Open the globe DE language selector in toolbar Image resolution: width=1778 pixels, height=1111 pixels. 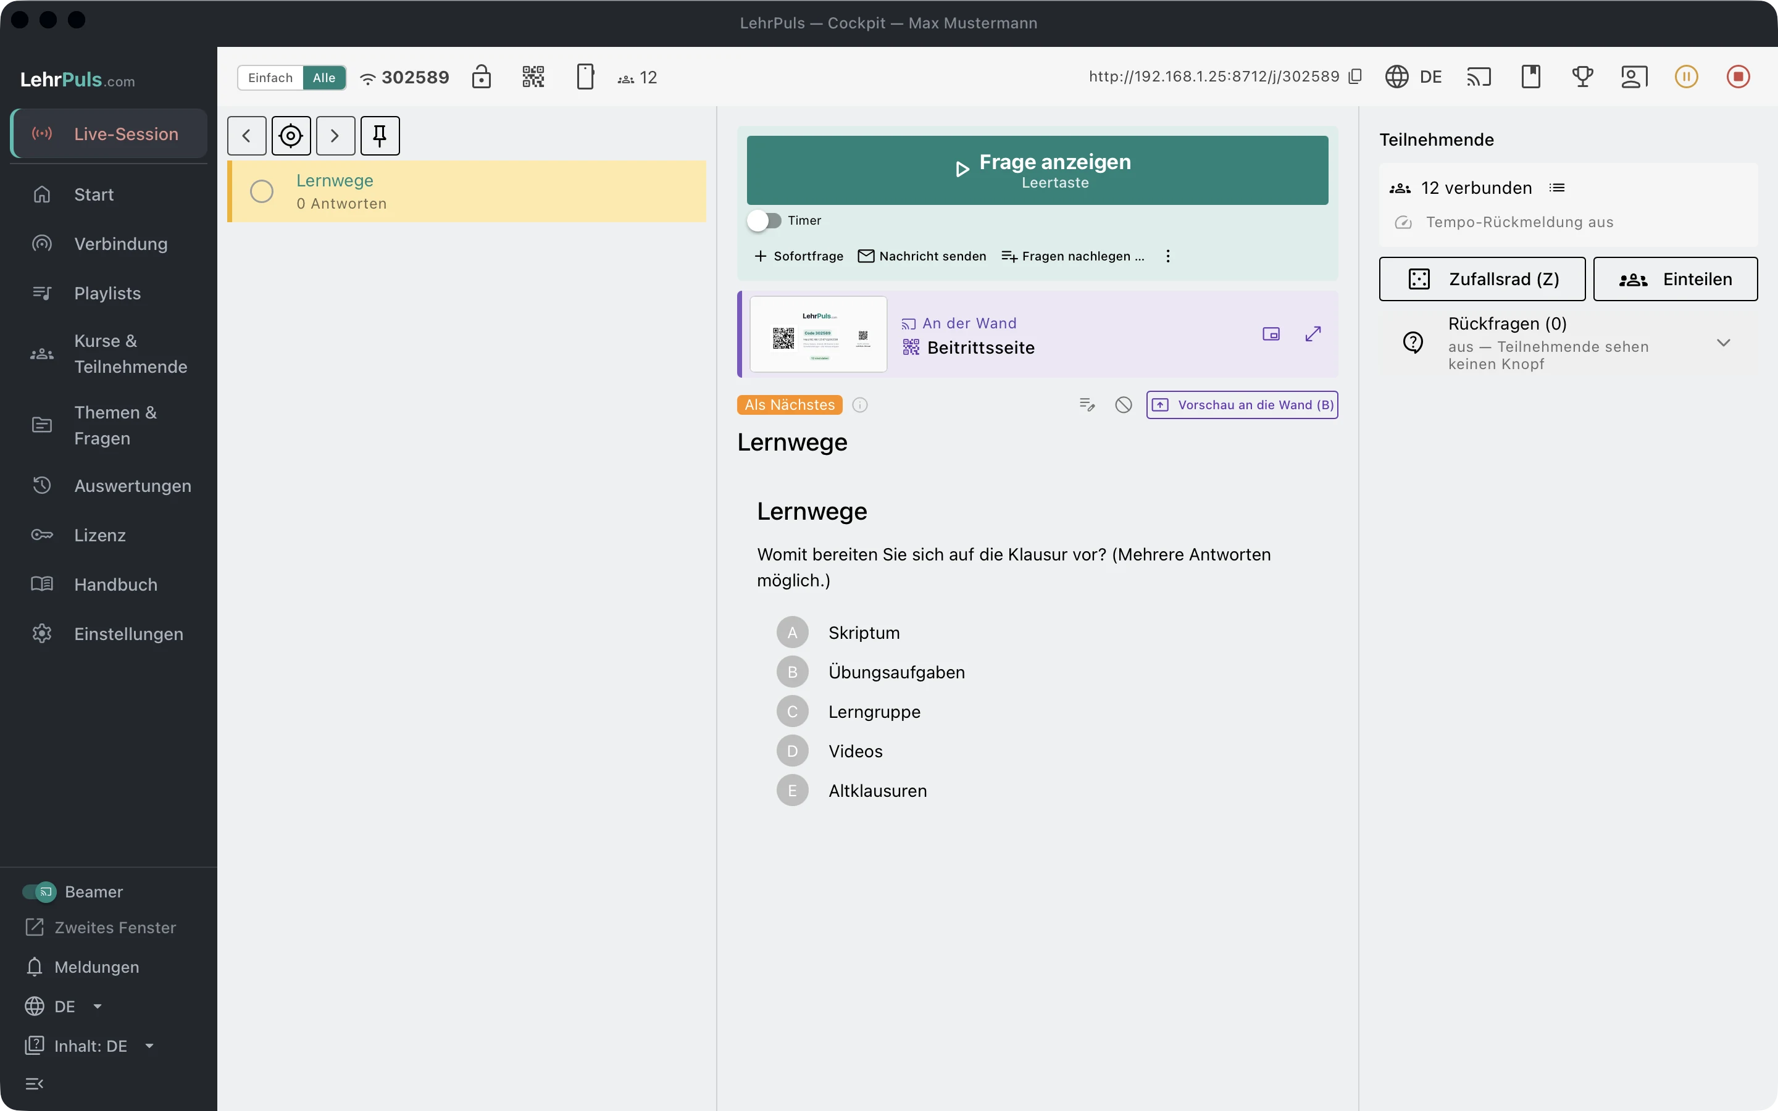[1413, 77]
